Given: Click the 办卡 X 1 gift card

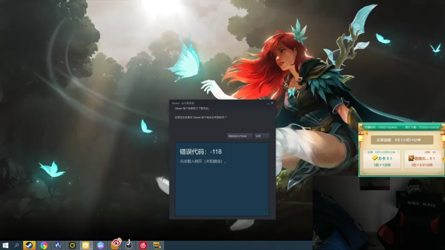Looking at the screenshot, I should point(382,159).
